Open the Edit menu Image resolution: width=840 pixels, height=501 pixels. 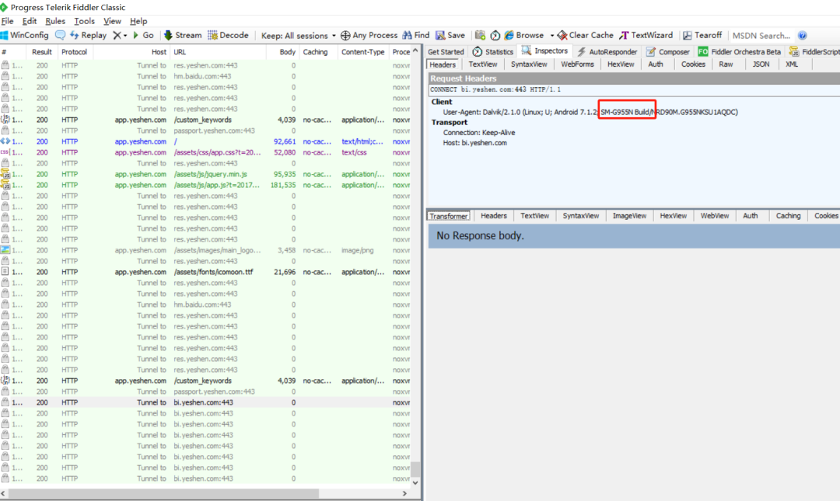[x=30, y=21]
